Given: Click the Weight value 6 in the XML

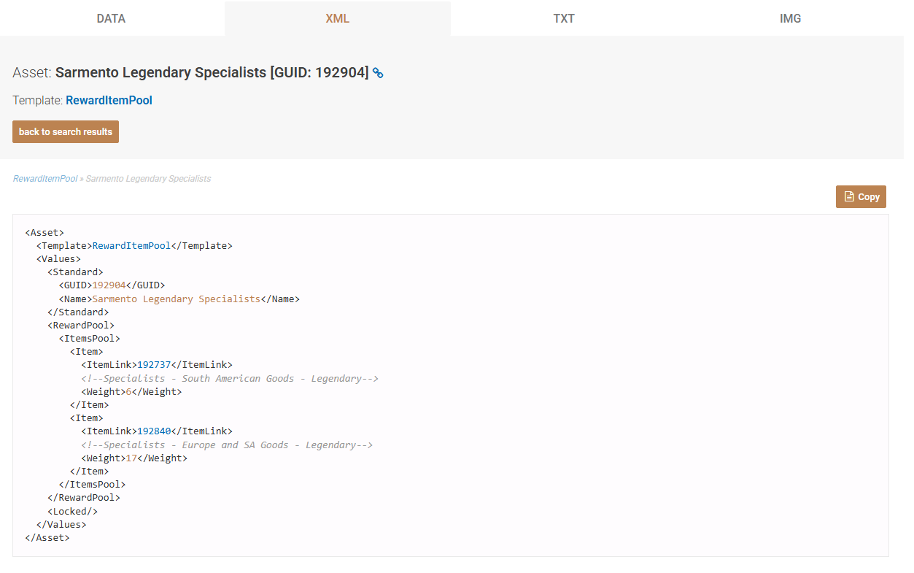Looking at the screenshot, I should click(128, 392).
